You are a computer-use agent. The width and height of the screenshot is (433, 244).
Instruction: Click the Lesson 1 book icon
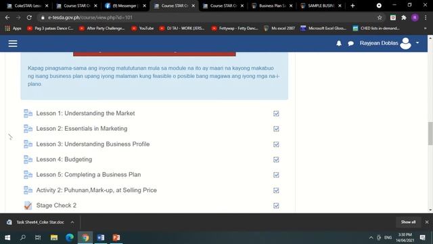point(28,113)
